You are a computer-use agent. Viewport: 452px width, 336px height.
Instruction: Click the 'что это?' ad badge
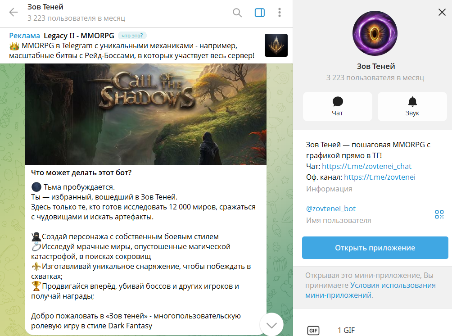click(x=132, y=36)
